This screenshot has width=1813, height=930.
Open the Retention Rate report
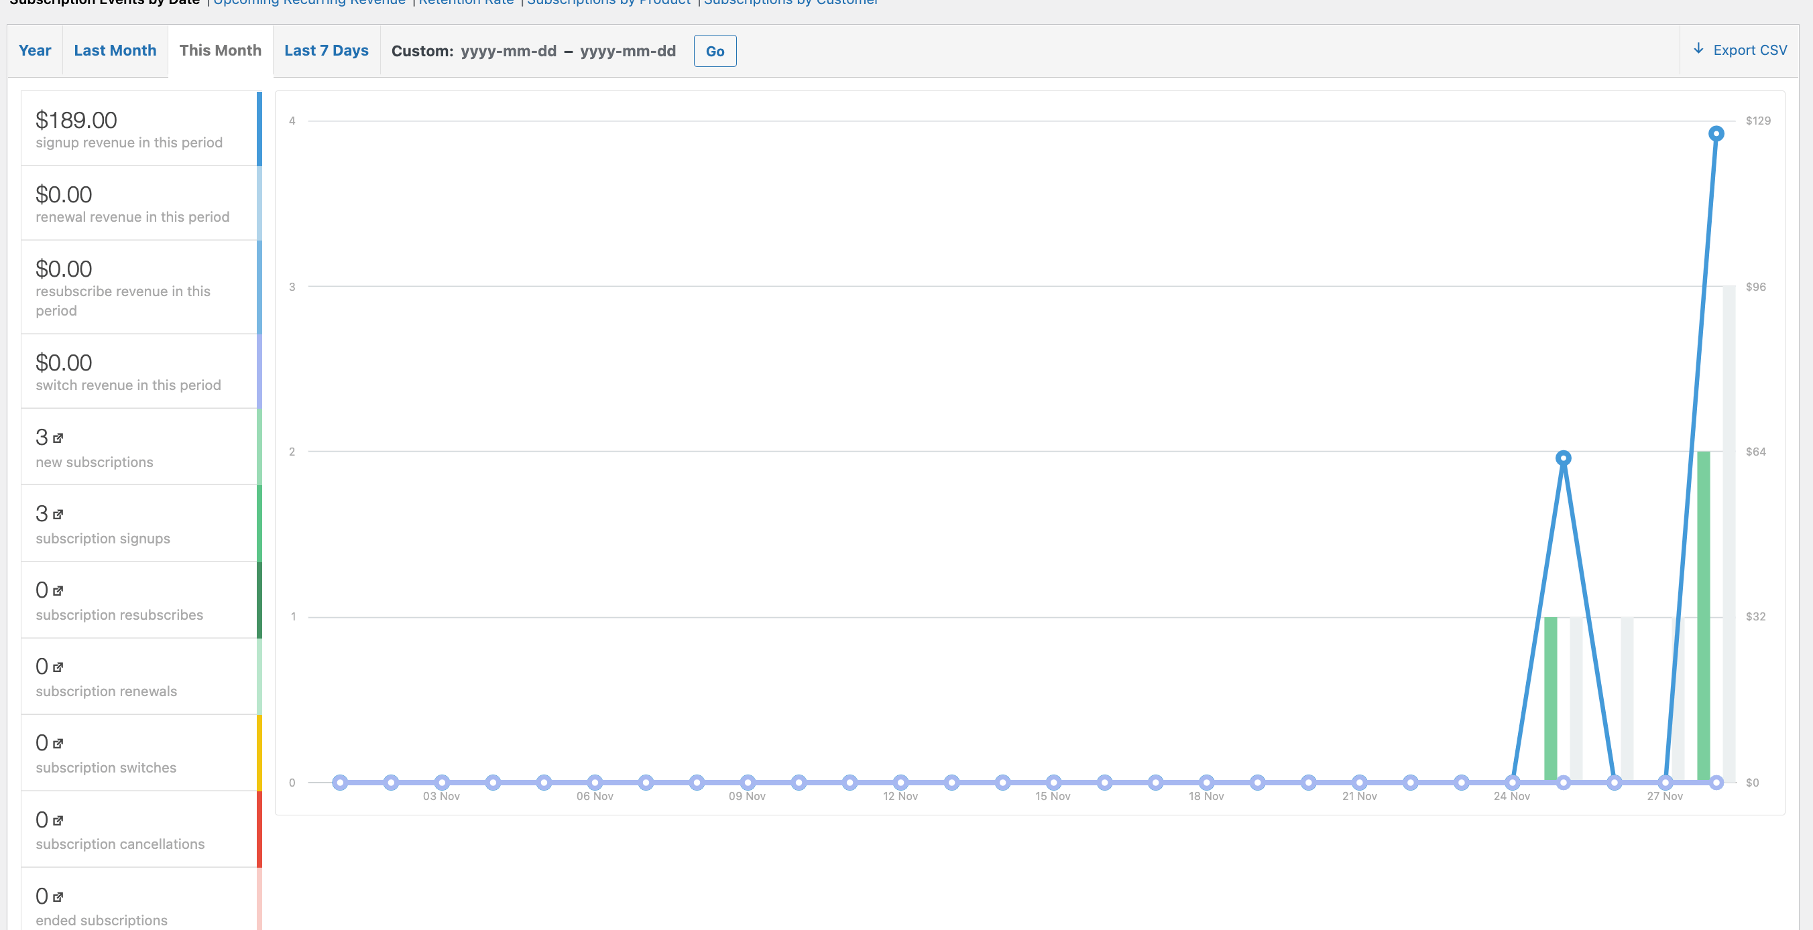point(466,2)
